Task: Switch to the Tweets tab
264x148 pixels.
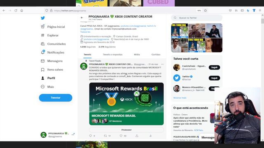Action: 87,55
